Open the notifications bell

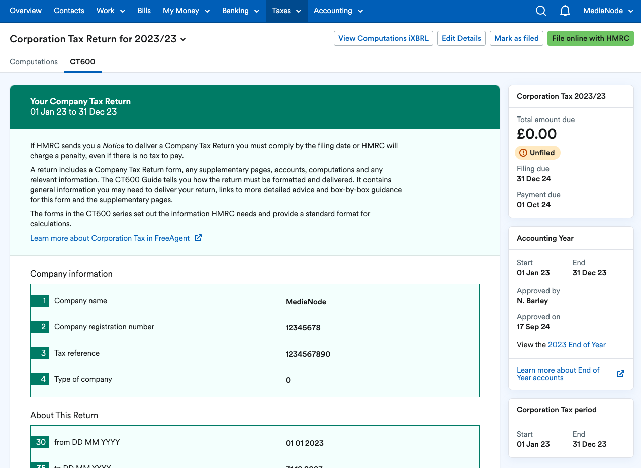[565, 11]
